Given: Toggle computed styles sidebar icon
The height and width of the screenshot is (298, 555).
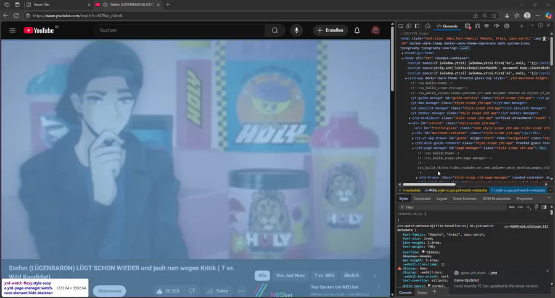Looking at the screenshot, I should click(544, 207).
